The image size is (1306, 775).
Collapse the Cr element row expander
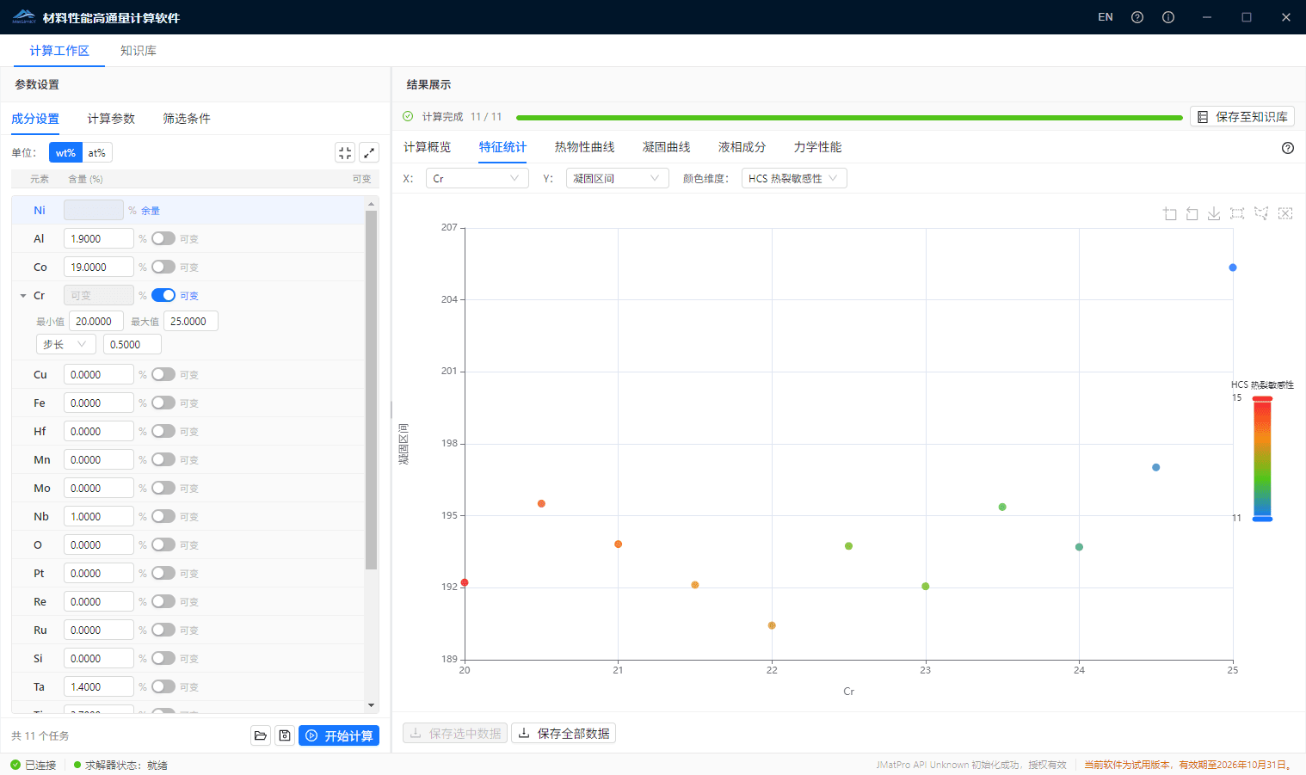click(22, 295)
